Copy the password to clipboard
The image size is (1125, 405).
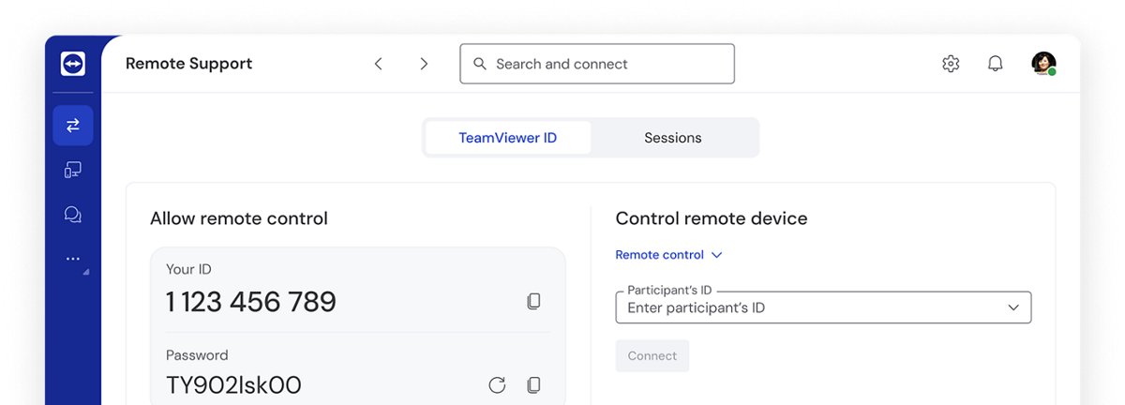point(533,385)
